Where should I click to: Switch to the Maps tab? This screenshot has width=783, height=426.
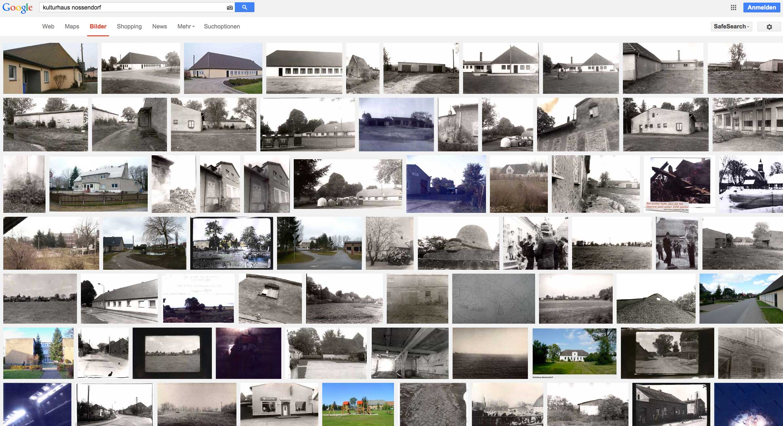pos(72,26)
